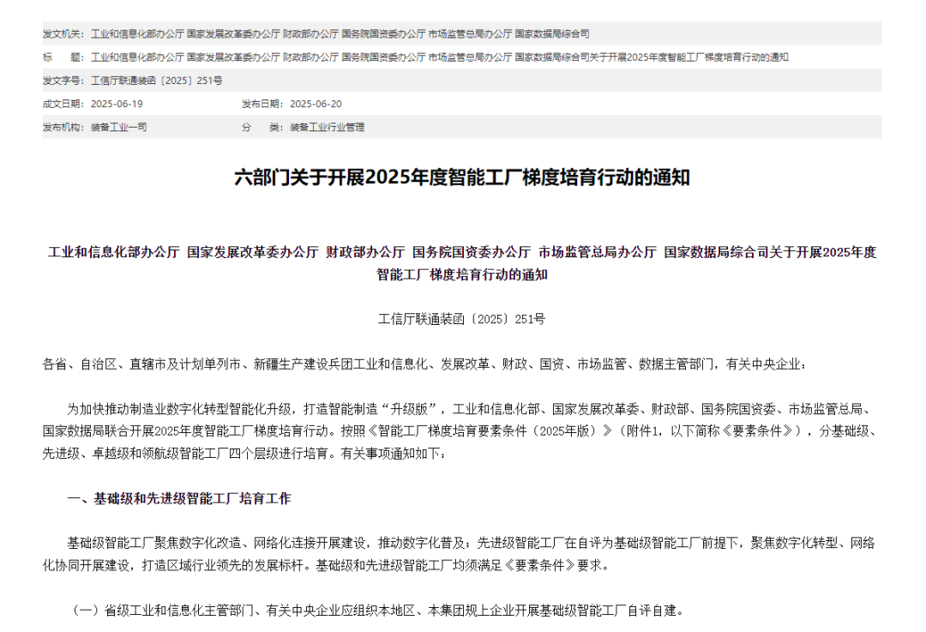The height and width of the screenshot is (632, 926).
Task: Click the 标题 row text in the metadata table
Action: click(x=439, y=57)
